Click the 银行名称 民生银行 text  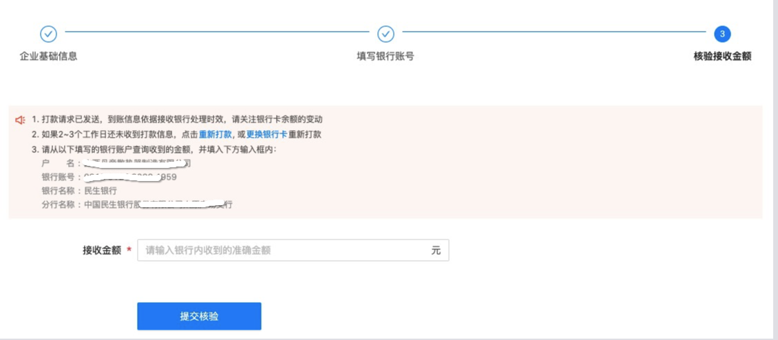coord(79,191)
